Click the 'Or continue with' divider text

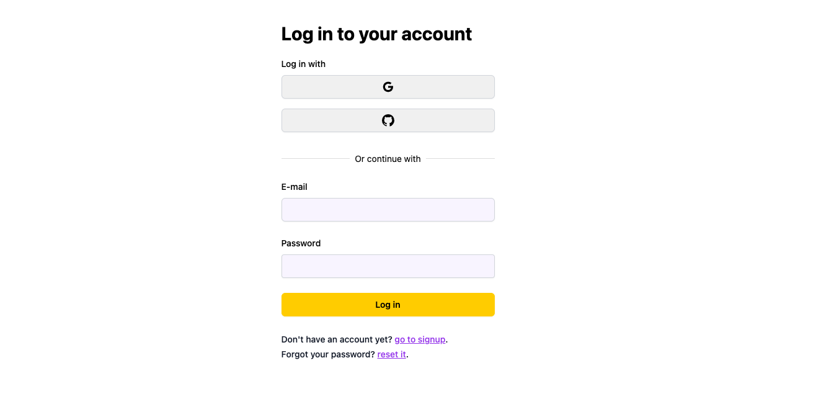(388, 159)
